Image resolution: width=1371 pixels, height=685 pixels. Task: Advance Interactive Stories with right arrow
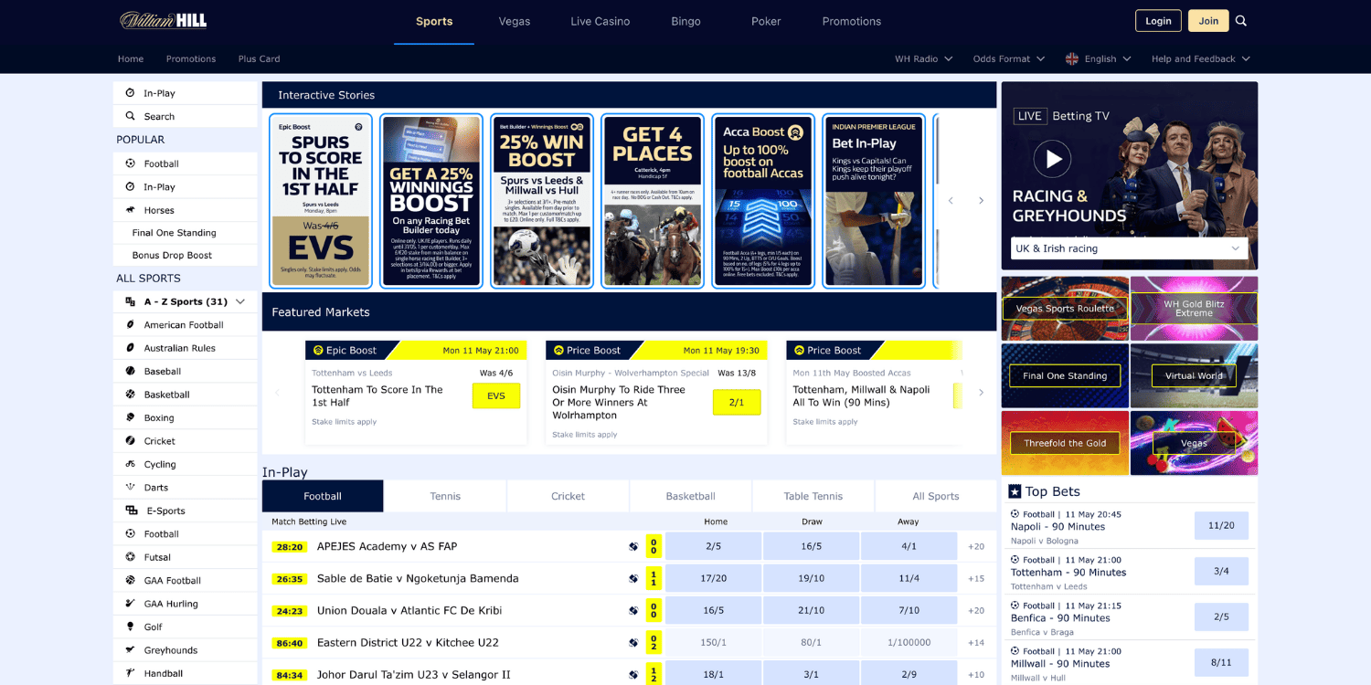pyautogui.click(x=981, y=201)
